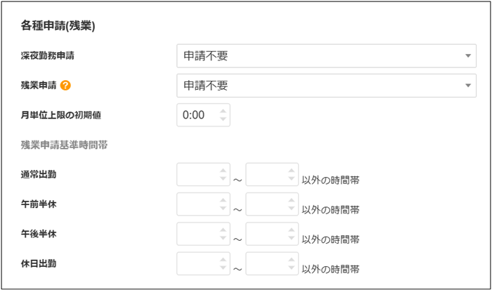
Task: Click the 月単位上限の初期値 time field
Action: (197, 115)
